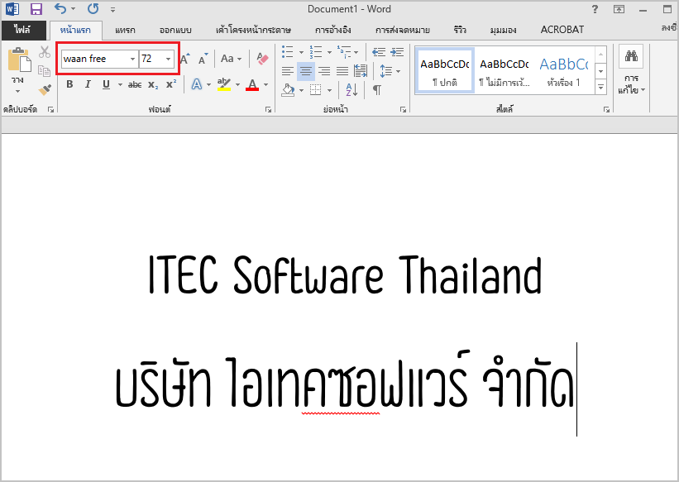679x482 pixels.
Task: Toggle Strikethrough abc formatting
Action: pos(135,85)
